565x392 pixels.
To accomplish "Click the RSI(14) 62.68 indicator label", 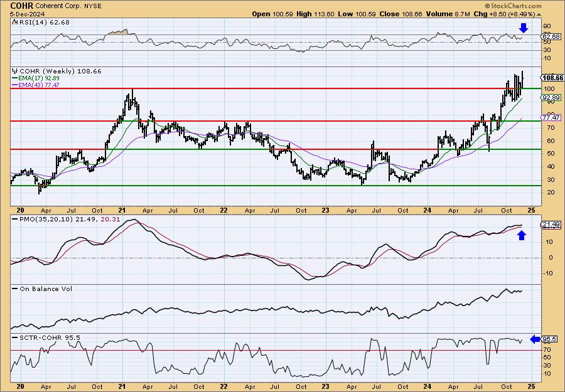I will tap(44, 22).
